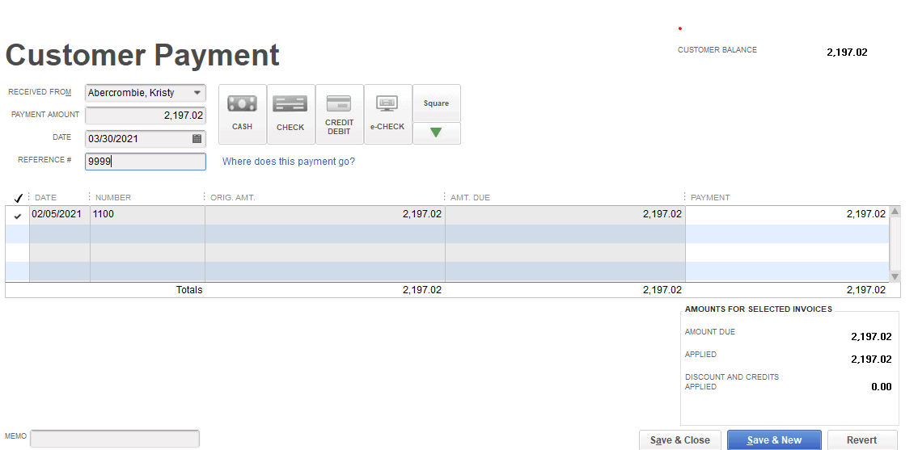Image resolution: width=918 pixels, height=450 pixels.
Task: Click the Revert button
Action: coord(862,440)
